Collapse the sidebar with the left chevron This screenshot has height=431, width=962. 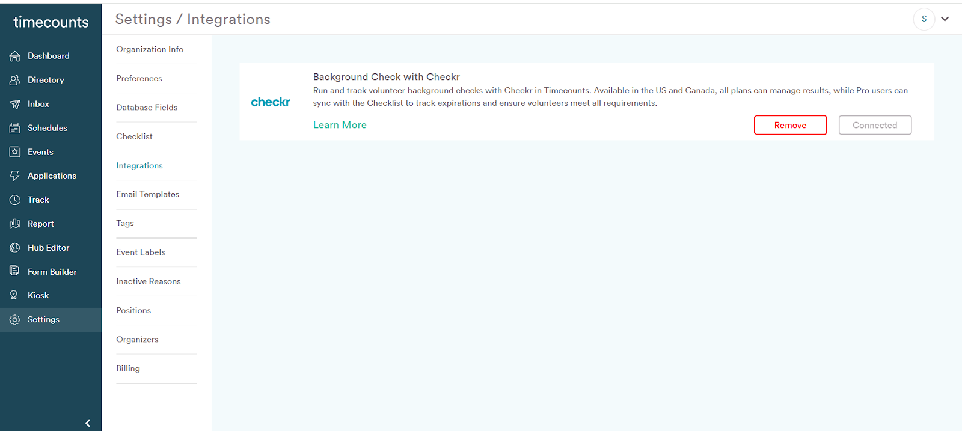tap(88, 423)
